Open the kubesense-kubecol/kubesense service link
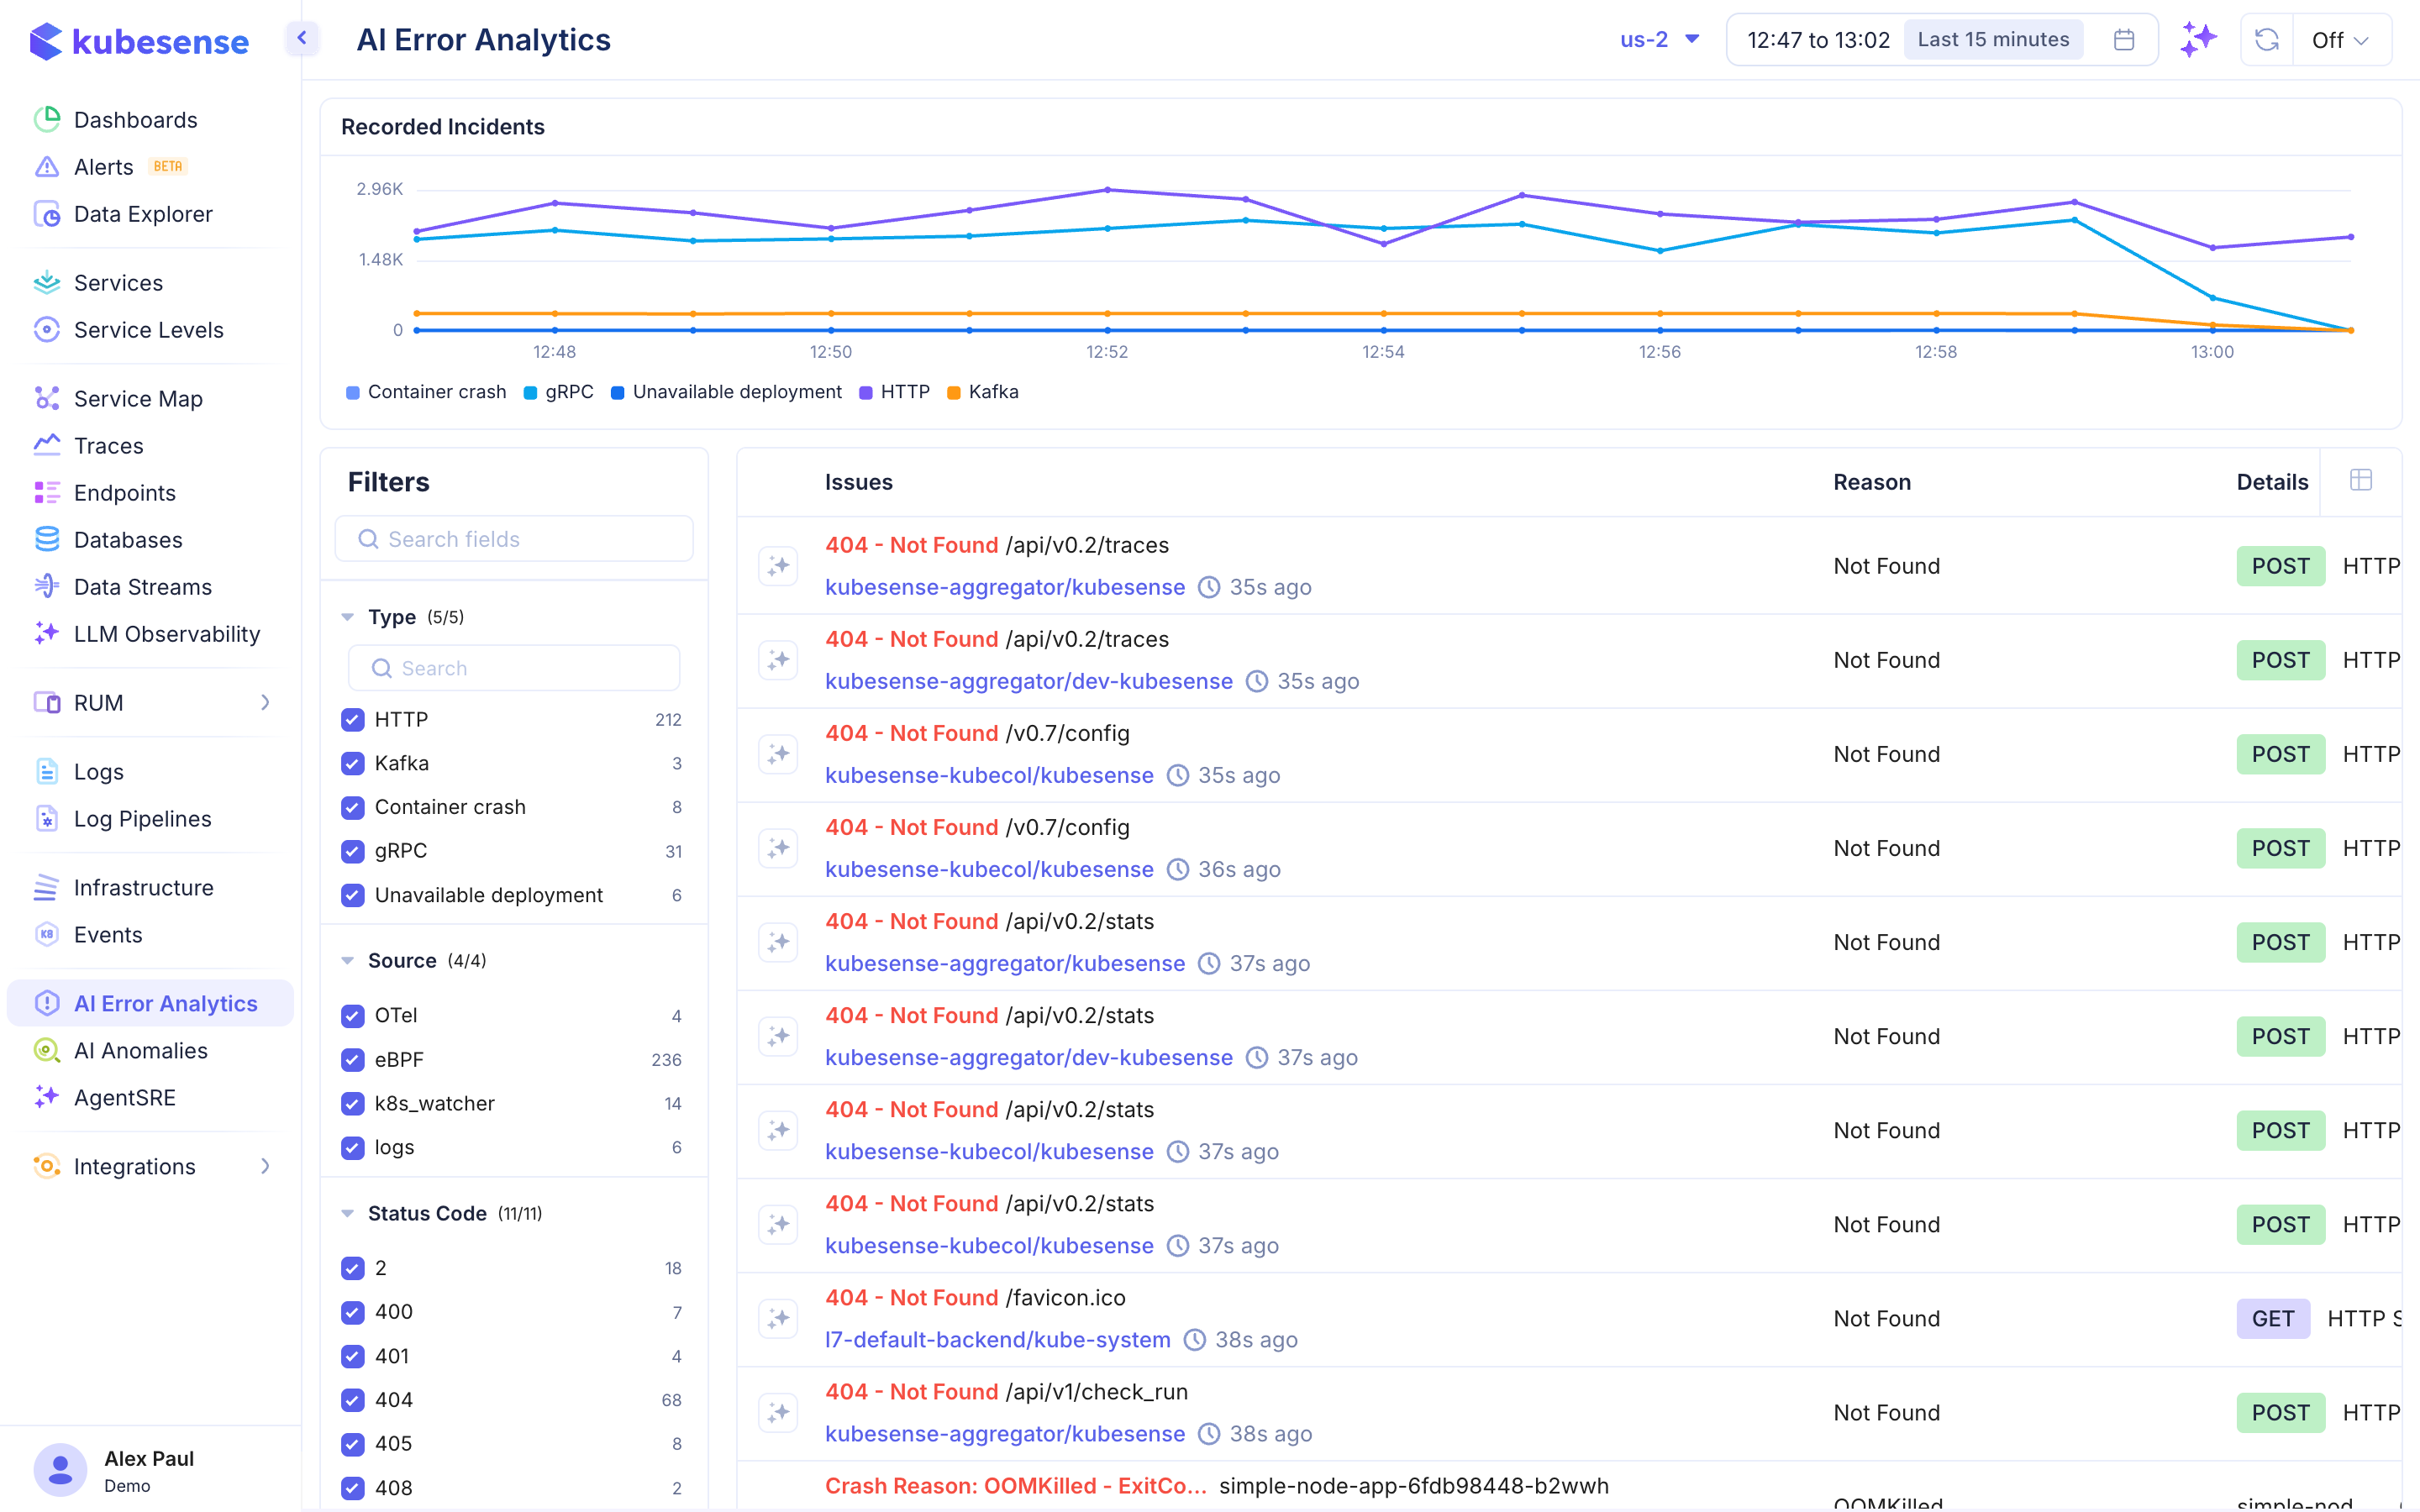This screenshot has height=1512, width=2420. [988, 774]
